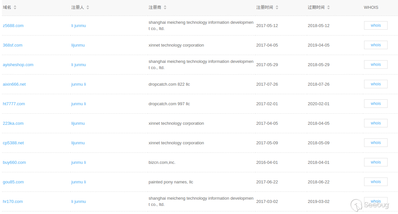Open the 368sf.com domain link

[x=13, y=45]
